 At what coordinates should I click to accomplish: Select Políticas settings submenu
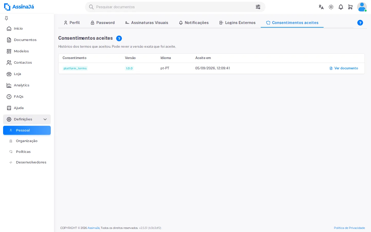[x=27, y=152]
